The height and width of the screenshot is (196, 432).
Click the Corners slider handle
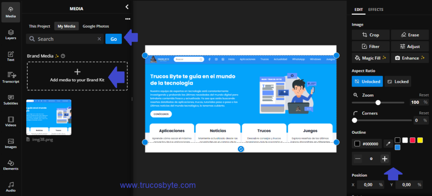tap(354, 120)
